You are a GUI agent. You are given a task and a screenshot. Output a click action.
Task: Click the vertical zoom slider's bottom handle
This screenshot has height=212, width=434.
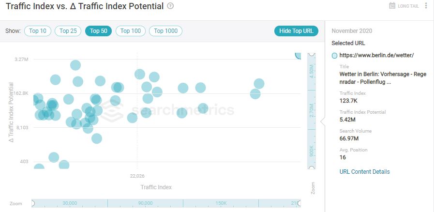pyautogui.click(x=312, y=167)
